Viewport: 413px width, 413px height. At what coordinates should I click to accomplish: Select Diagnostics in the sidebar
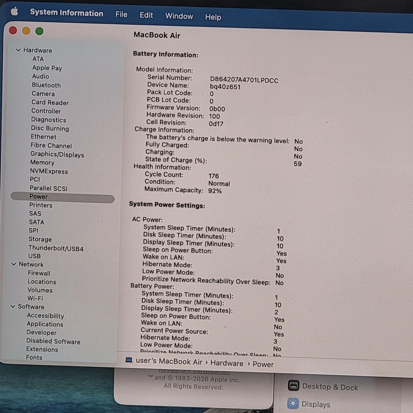[x=49, y=119]
